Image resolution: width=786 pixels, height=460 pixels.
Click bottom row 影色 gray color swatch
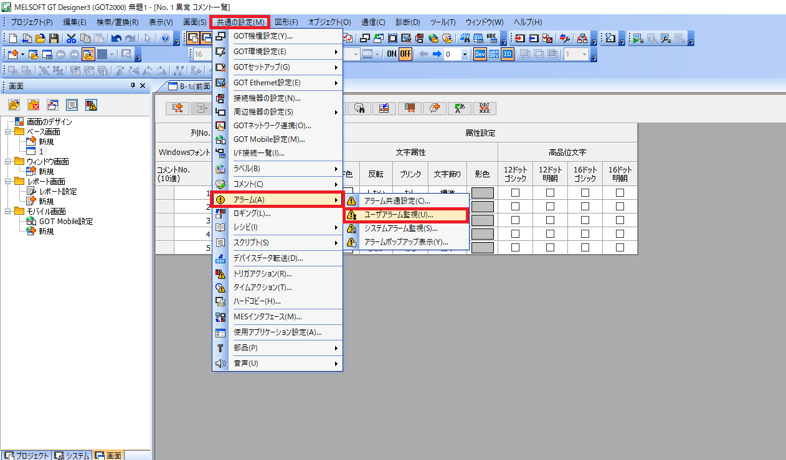(483, 247)
